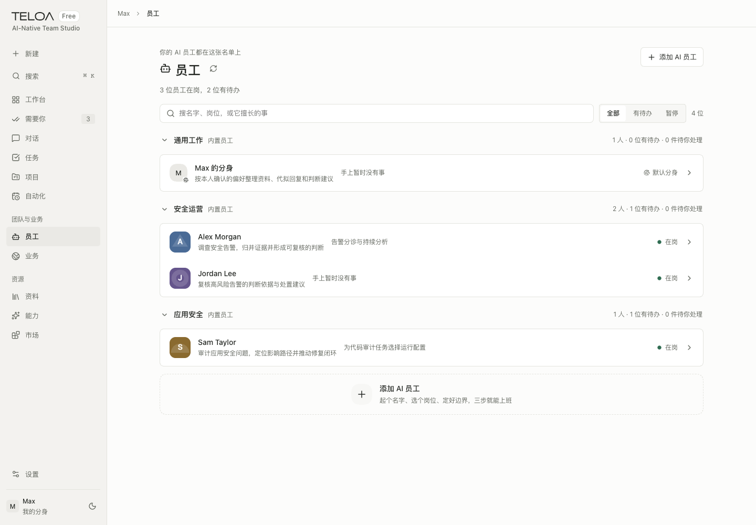Open Max user profile at bottom
This screenshot has height=525, width=756.
pyautogui.click(x=45, y=506)
